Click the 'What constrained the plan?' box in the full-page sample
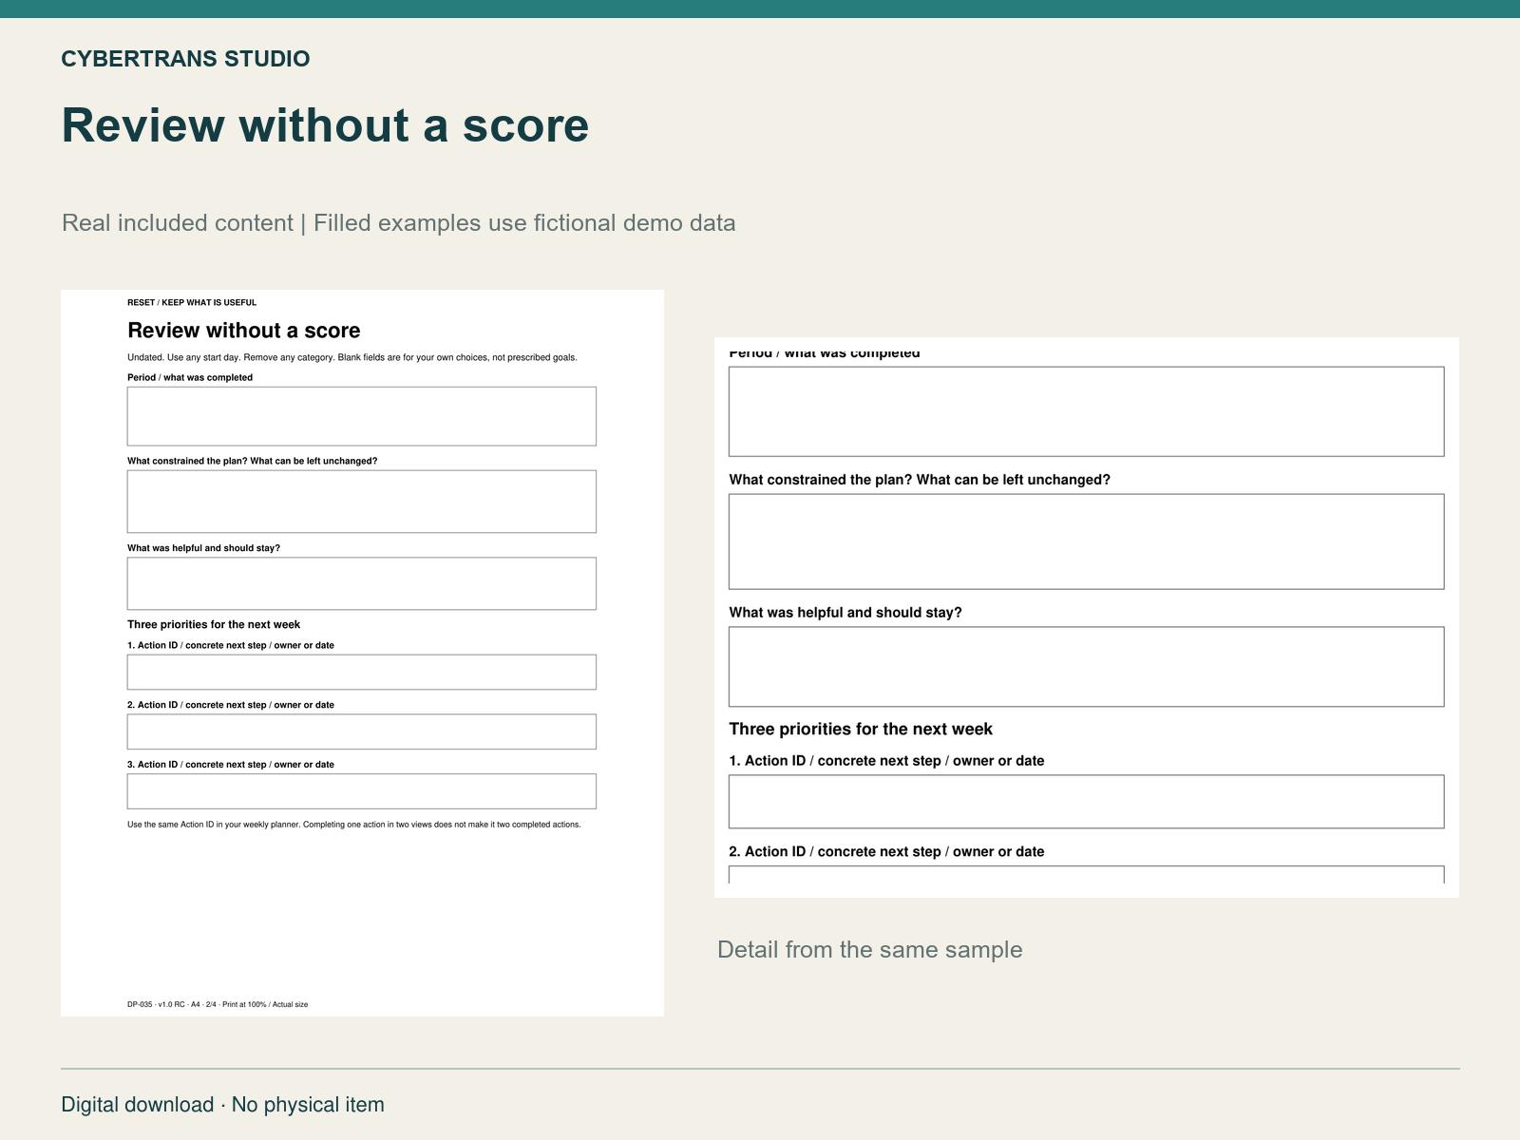The height and width of the screenshot is (1140, 1520). point(362,502)
